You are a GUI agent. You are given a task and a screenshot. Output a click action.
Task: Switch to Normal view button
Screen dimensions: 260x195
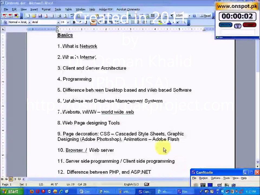[x=2, y=179]
